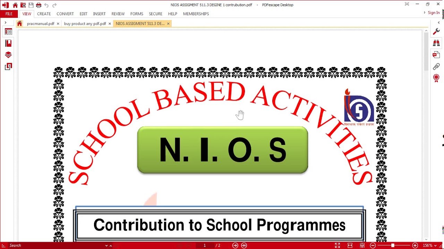Screen dimensions: 444x249
Task: Open the bookmarks panel icon
Action: point(8,43)
